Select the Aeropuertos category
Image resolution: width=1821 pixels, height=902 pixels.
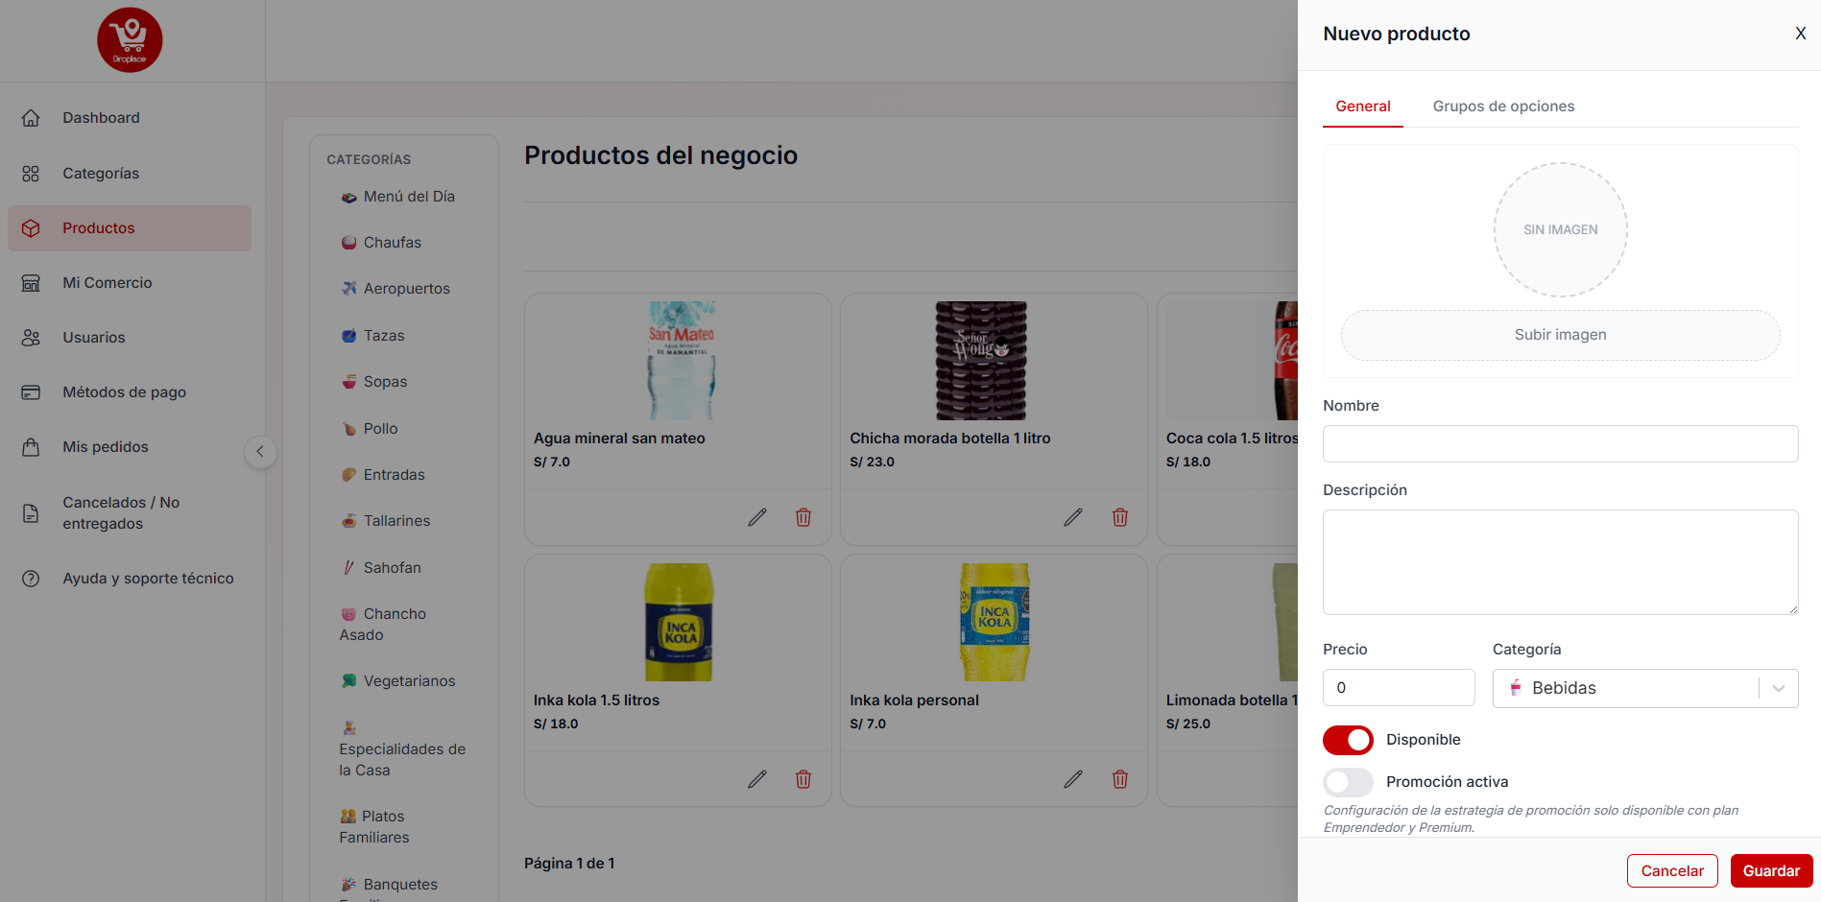tap(396, 289)
